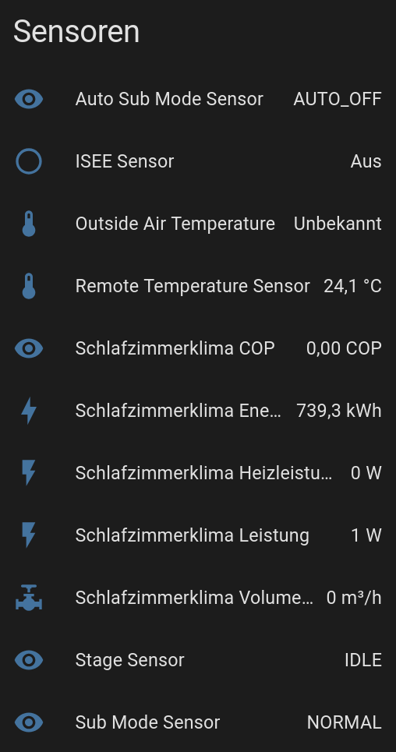Screen dimensions: 396x752
Task: Click the Sensoren card heading
Action: coord(76,32)
